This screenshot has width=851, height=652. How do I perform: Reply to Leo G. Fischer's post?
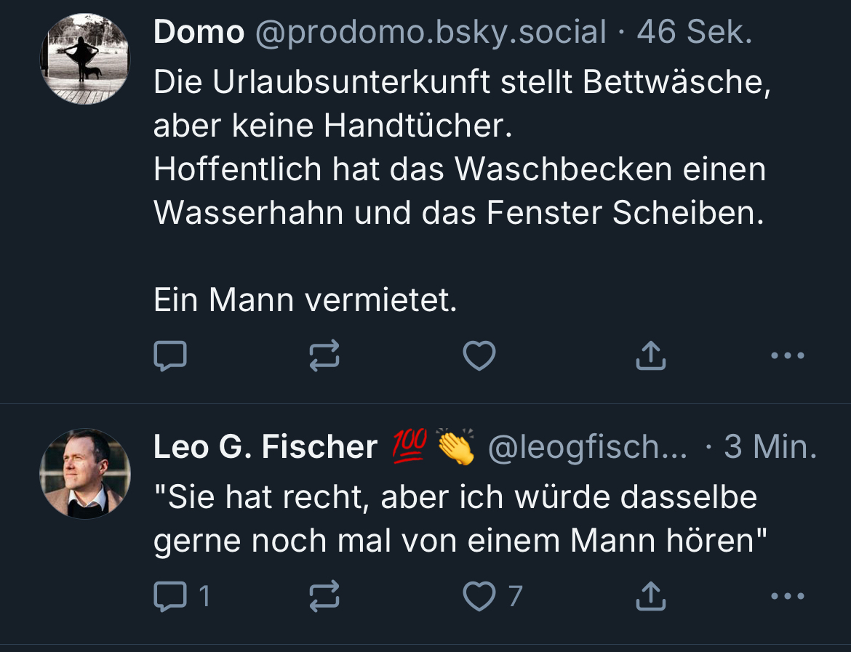click(171, 597)
